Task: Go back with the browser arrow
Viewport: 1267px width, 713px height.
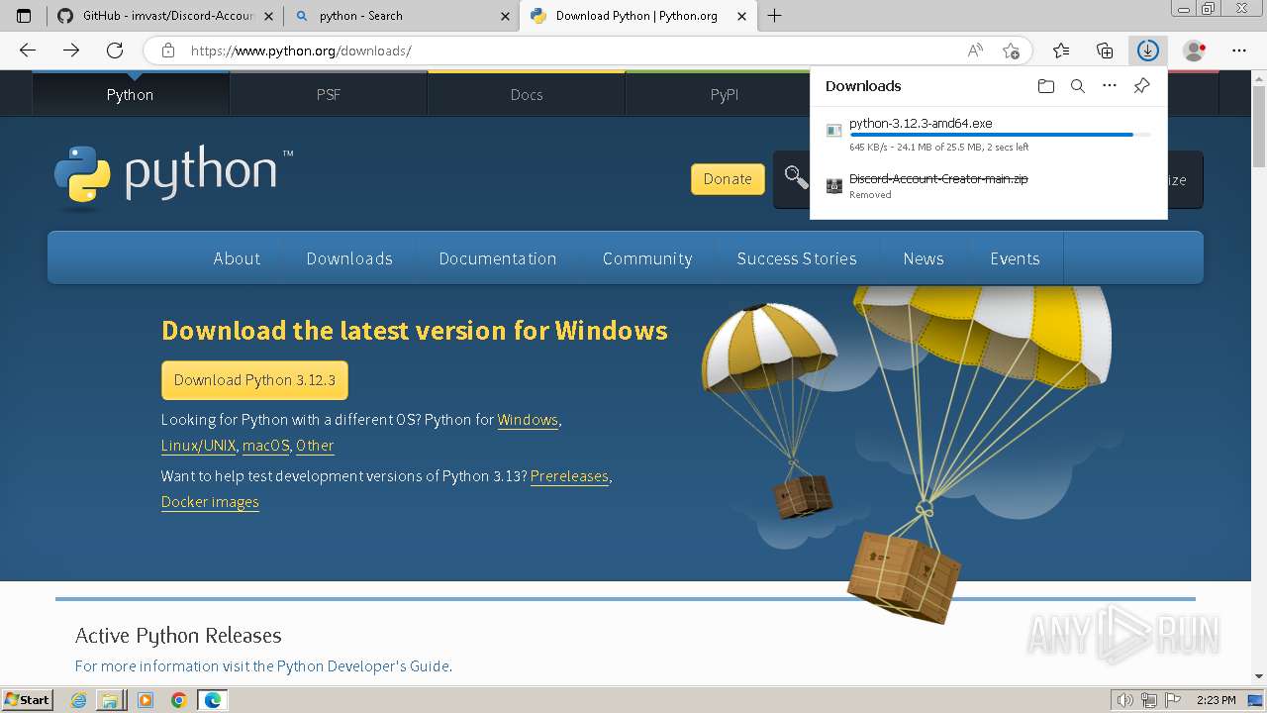Action: [x=28, y=51]
